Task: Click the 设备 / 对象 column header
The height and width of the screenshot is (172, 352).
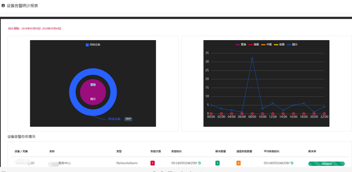Action: point(21,151)
